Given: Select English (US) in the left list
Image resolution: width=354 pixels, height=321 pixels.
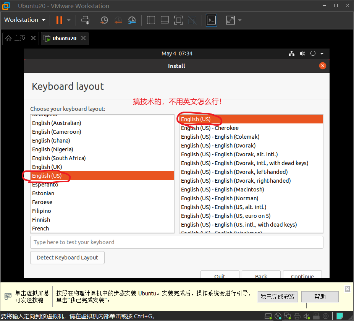Looking at the screenshot, I should click(102, 175).
